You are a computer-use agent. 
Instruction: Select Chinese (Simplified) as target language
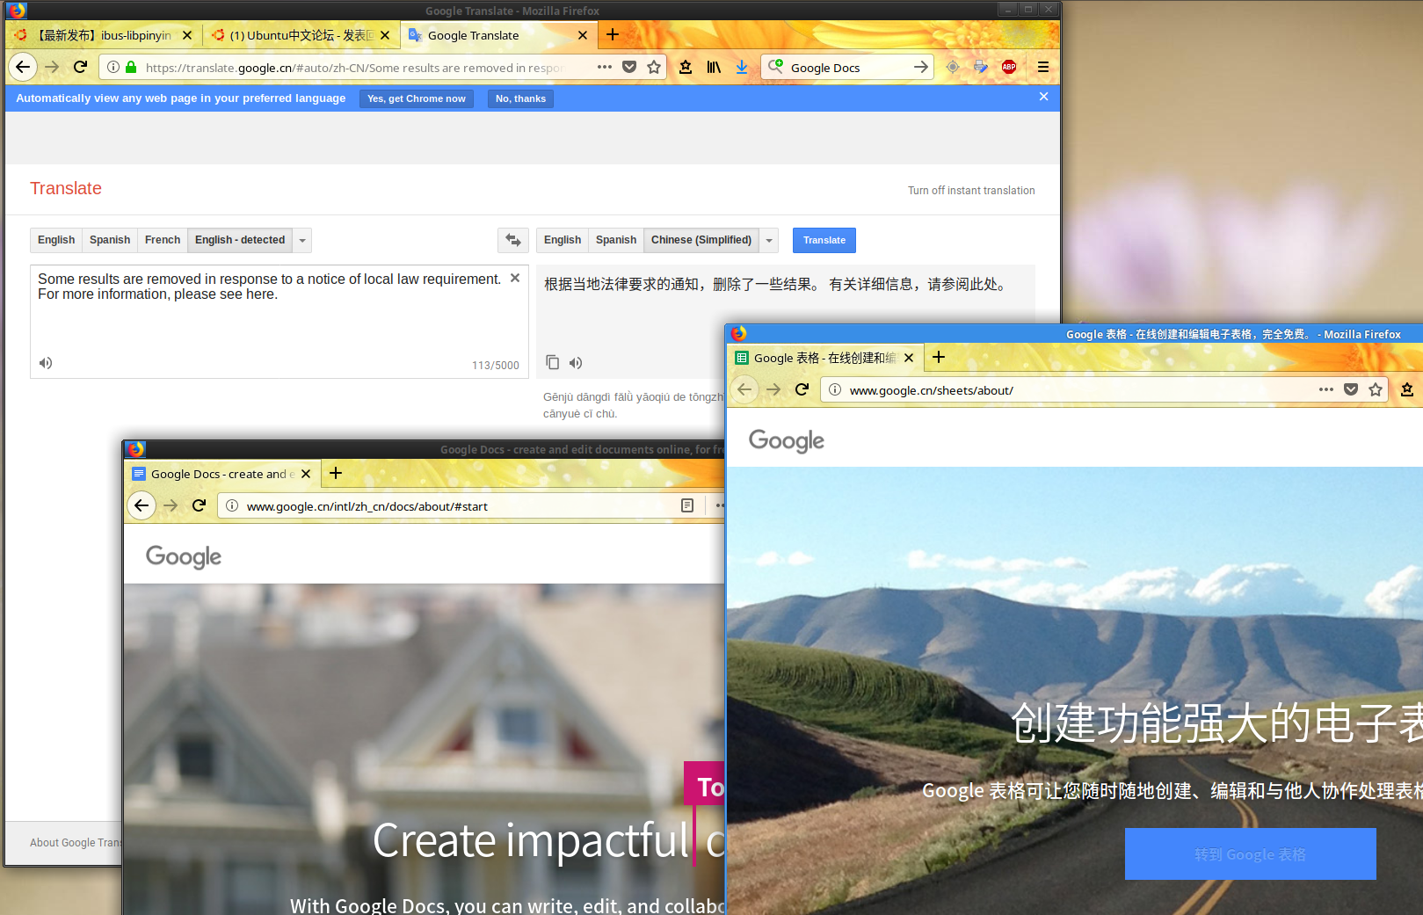pyautogui.click(x=701, y=240)
